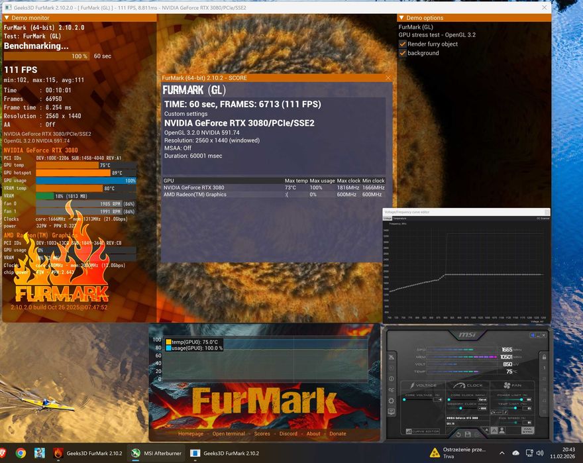Click the voltage/frequency curve graph area

click(467, 272)
